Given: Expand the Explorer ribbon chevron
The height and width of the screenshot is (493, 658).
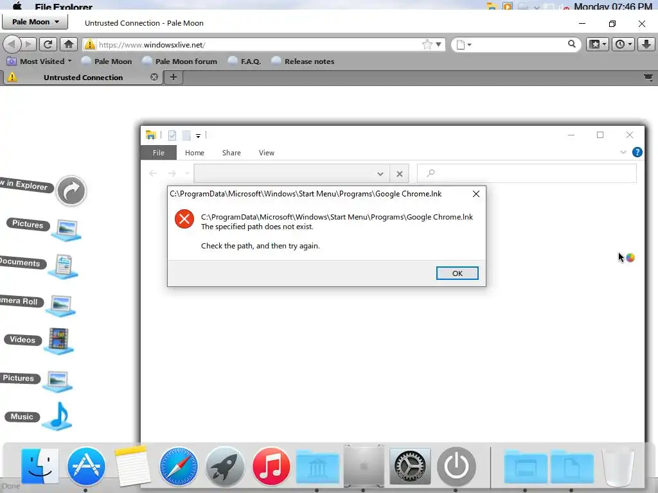Looking at the screenshot, I should 623,152.
